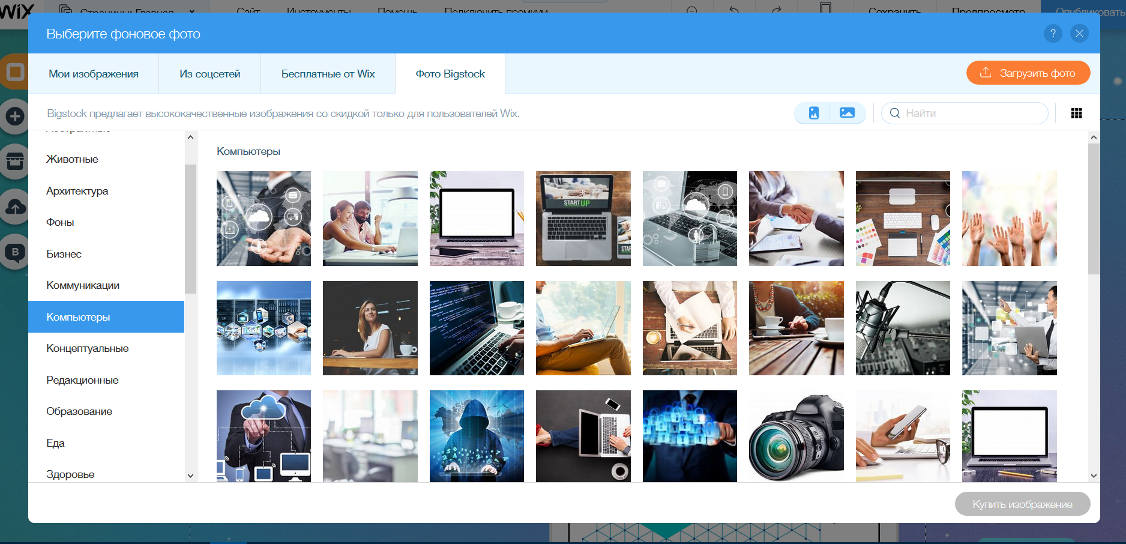Screen dimensions: 1126x544
Task: Focus the Найти search field
Action: (x=965, y=113)
